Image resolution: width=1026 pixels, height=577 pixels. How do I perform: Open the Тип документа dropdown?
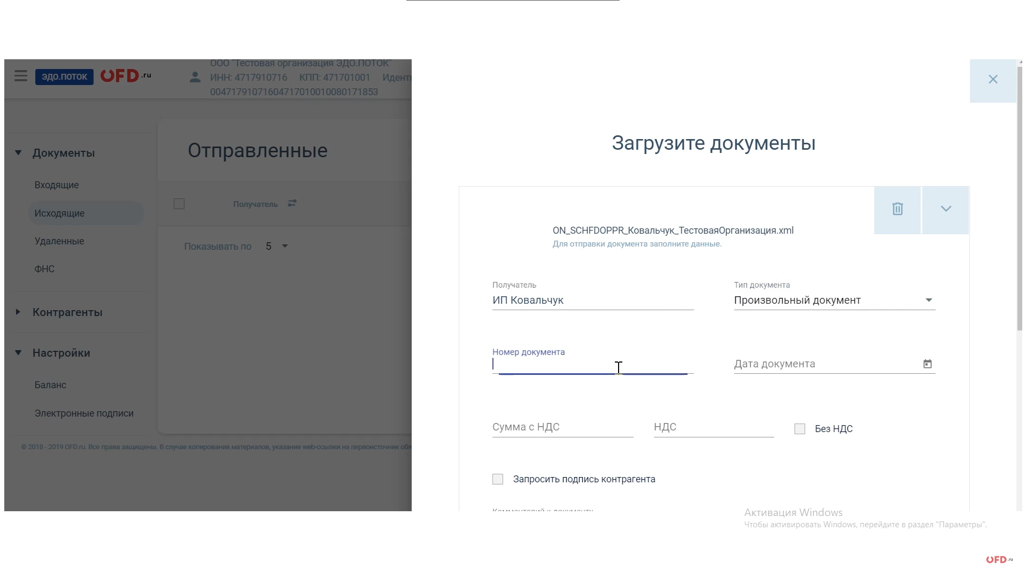[x=835, y=300]
